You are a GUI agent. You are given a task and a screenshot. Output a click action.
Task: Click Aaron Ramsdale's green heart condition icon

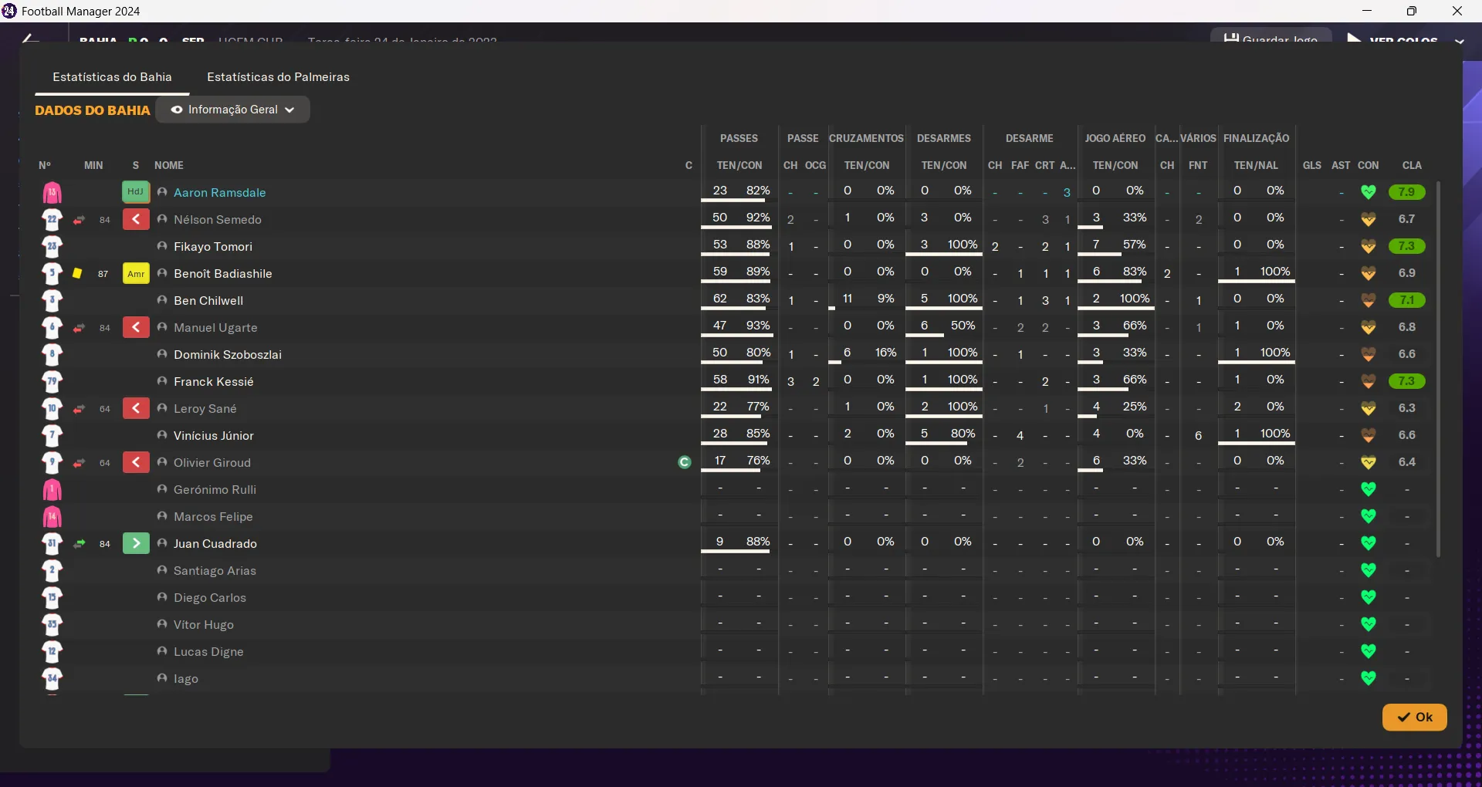[1369, 192]
